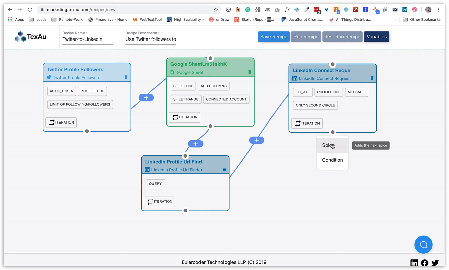Viewport: 449px width, 270px height.
Task: Open the Facebook footer icon
Action: [425, 263]
